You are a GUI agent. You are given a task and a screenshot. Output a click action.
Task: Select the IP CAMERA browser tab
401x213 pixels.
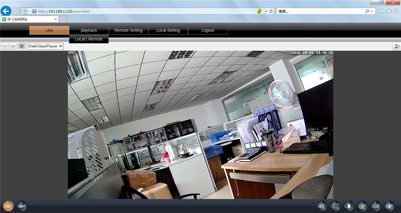click(29, 19)
